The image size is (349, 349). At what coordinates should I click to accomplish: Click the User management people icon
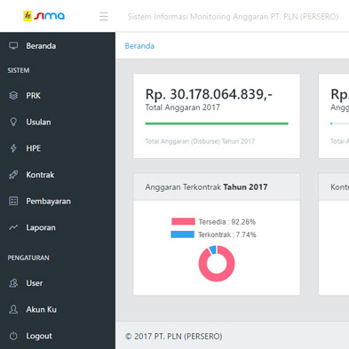coord(13,283)
